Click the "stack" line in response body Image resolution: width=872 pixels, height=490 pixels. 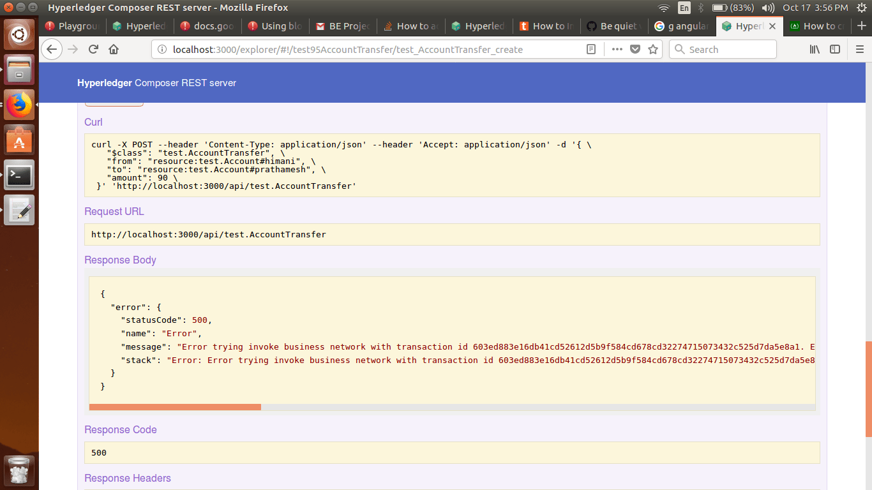coord(468,360)
